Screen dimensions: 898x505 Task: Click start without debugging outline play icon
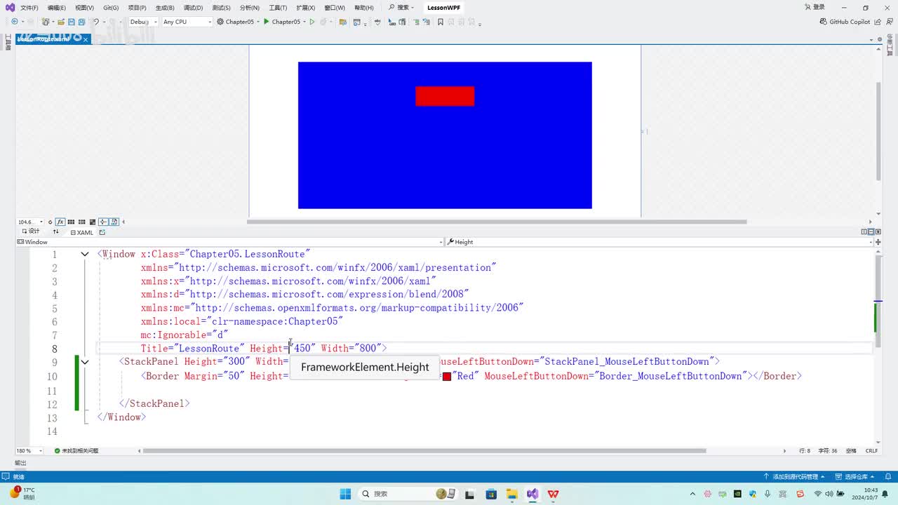pos(313,22)
